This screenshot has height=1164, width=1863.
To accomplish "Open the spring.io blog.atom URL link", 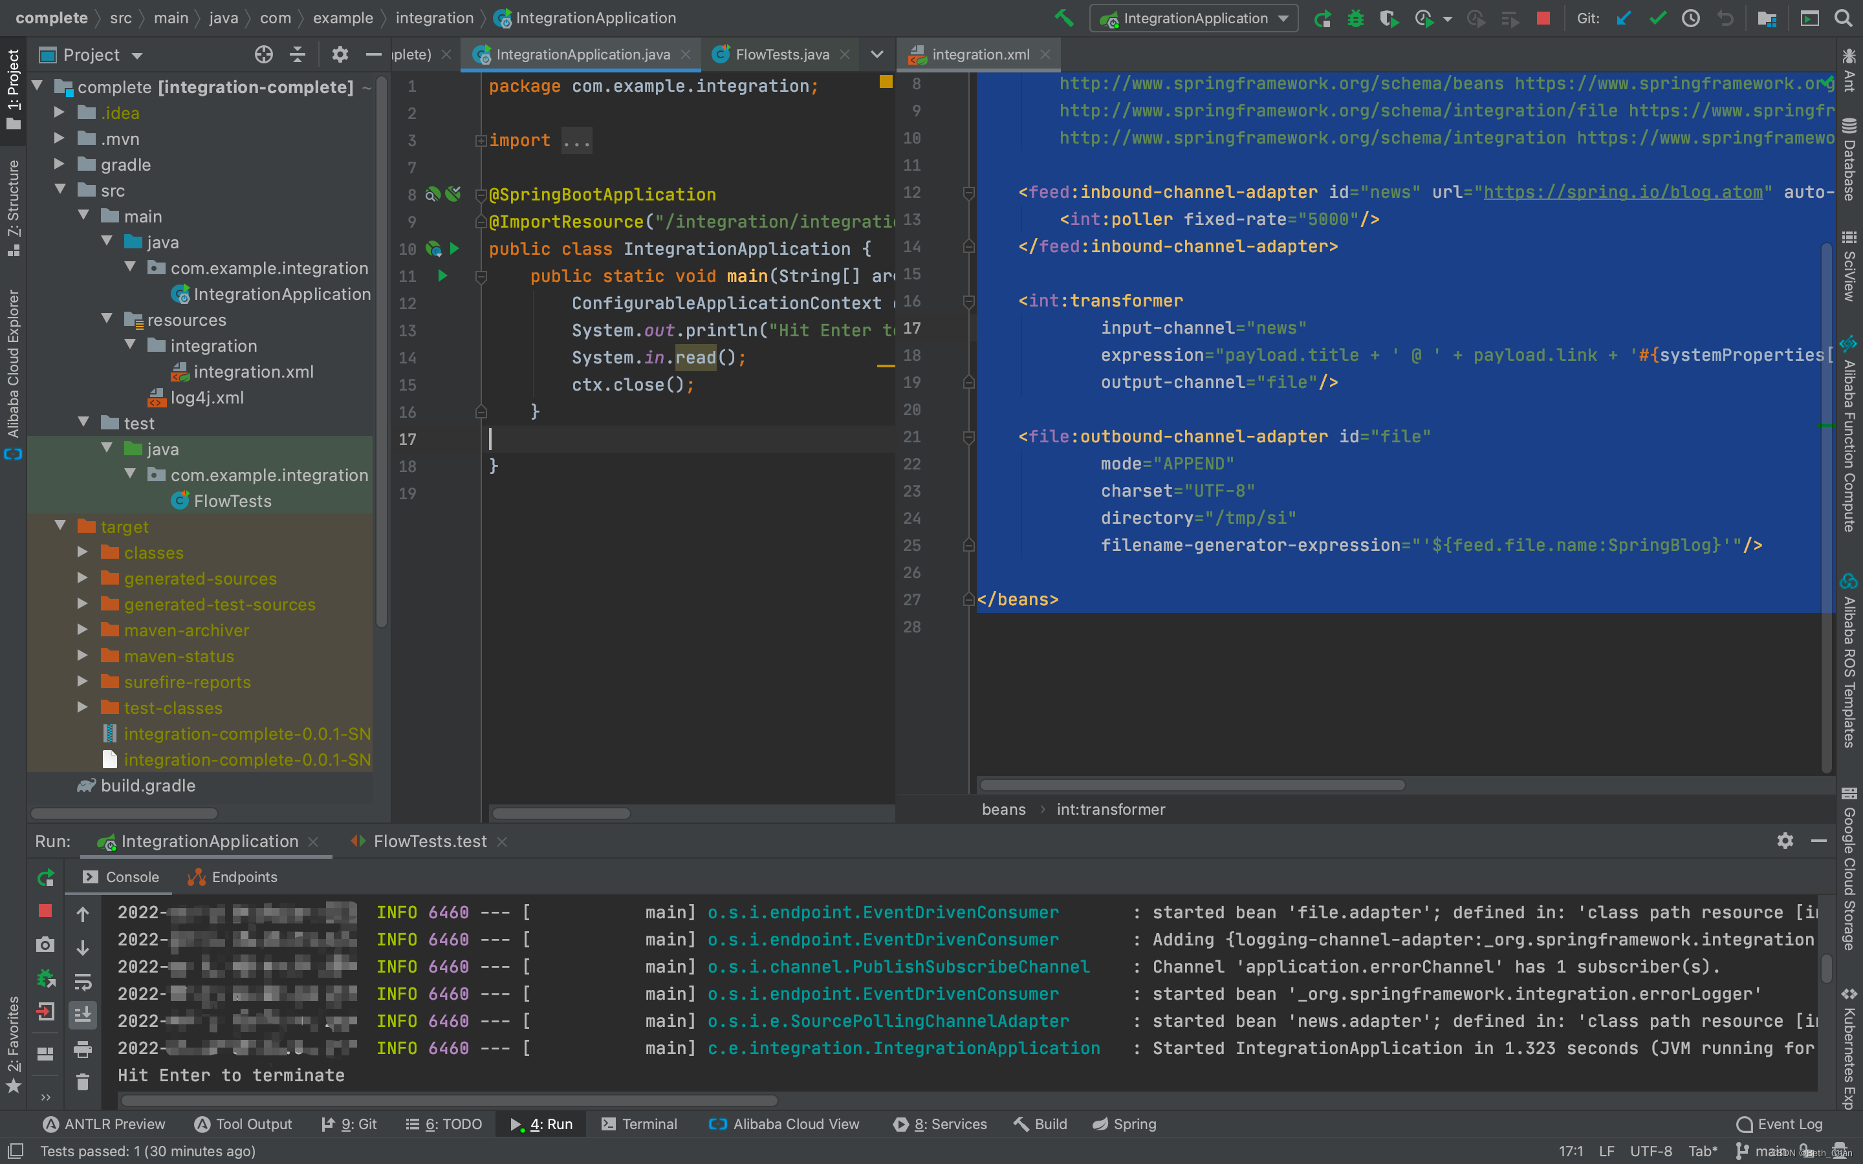I will tap(1622, 193).
